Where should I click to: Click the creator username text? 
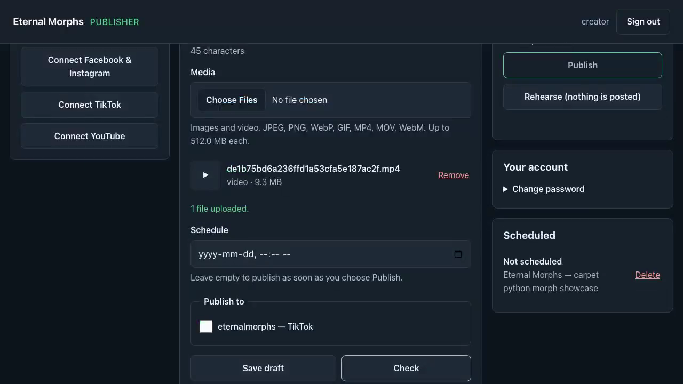[595, 22]
